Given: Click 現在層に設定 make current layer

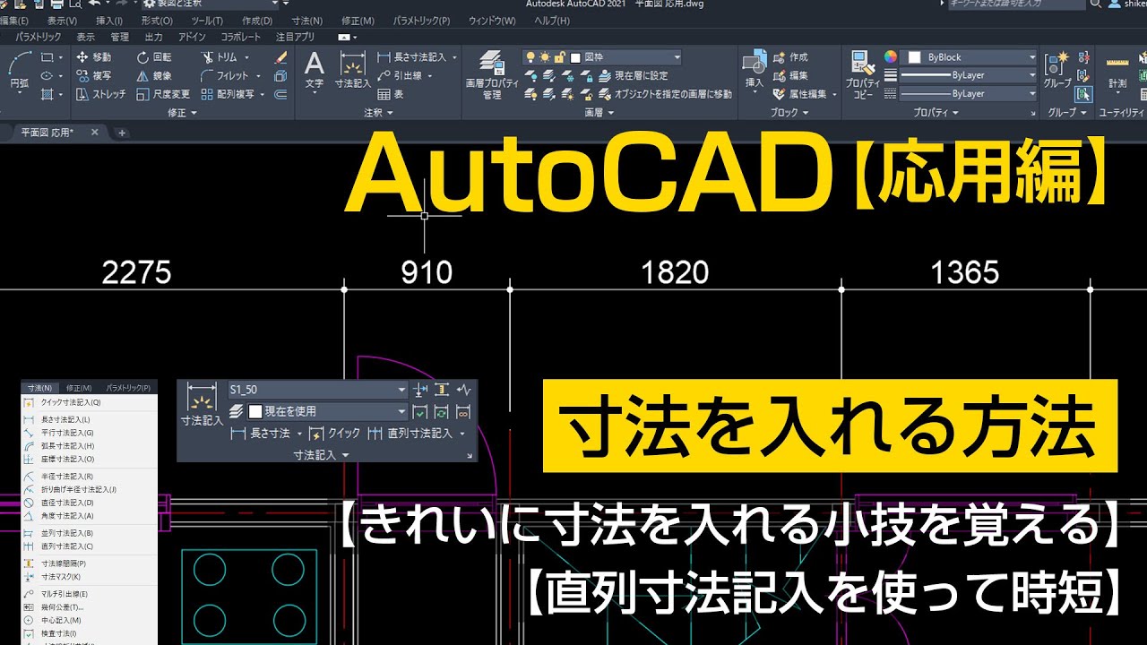Looking at the screenshot, I should (634, 76).
